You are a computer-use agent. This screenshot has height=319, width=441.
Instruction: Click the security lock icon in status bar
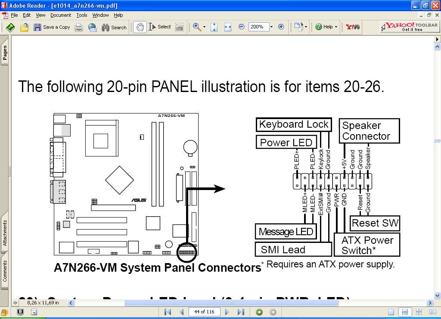5,312
